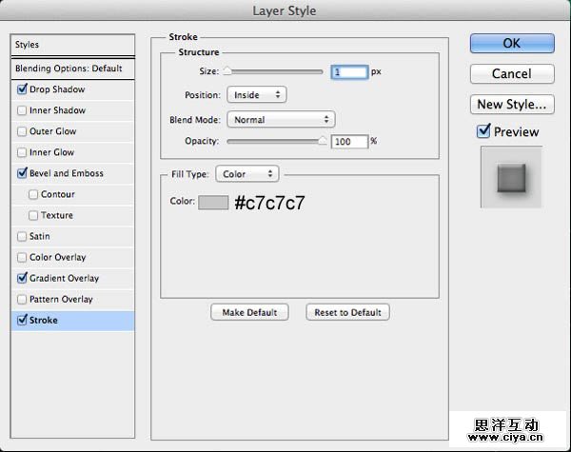Image resolution: width=571 pixels, height=452 pixels.
Task: Enable the Inner Shadow checkbox
Action: click(22, 110)
